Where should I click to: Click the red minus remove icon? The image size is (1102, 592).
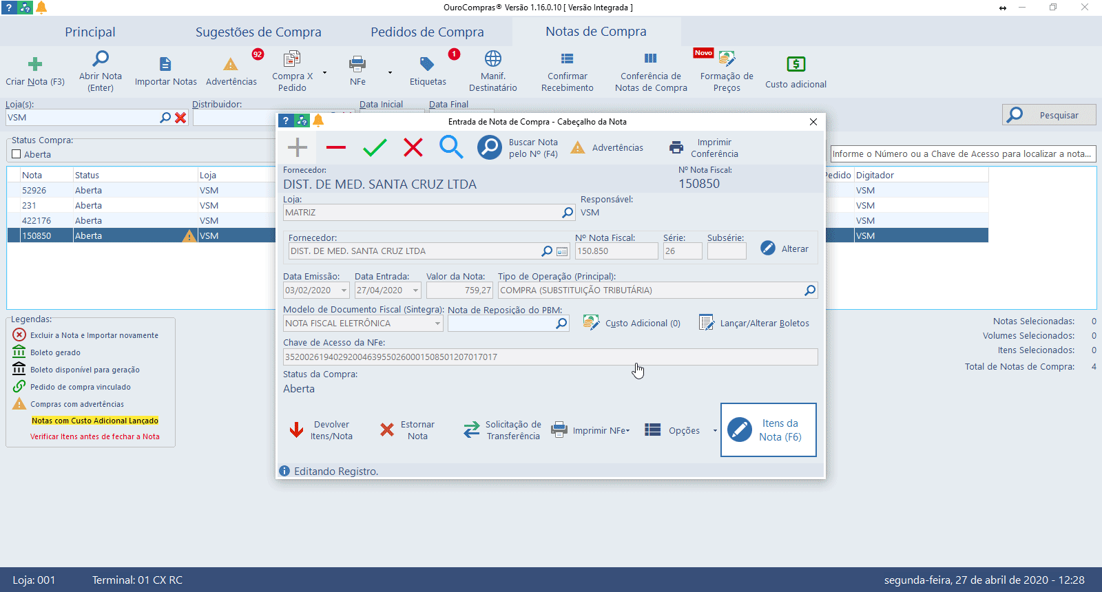[336, 147]
